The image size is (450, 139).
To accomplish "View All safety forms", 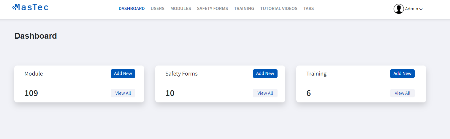I will tap(265, 93).
